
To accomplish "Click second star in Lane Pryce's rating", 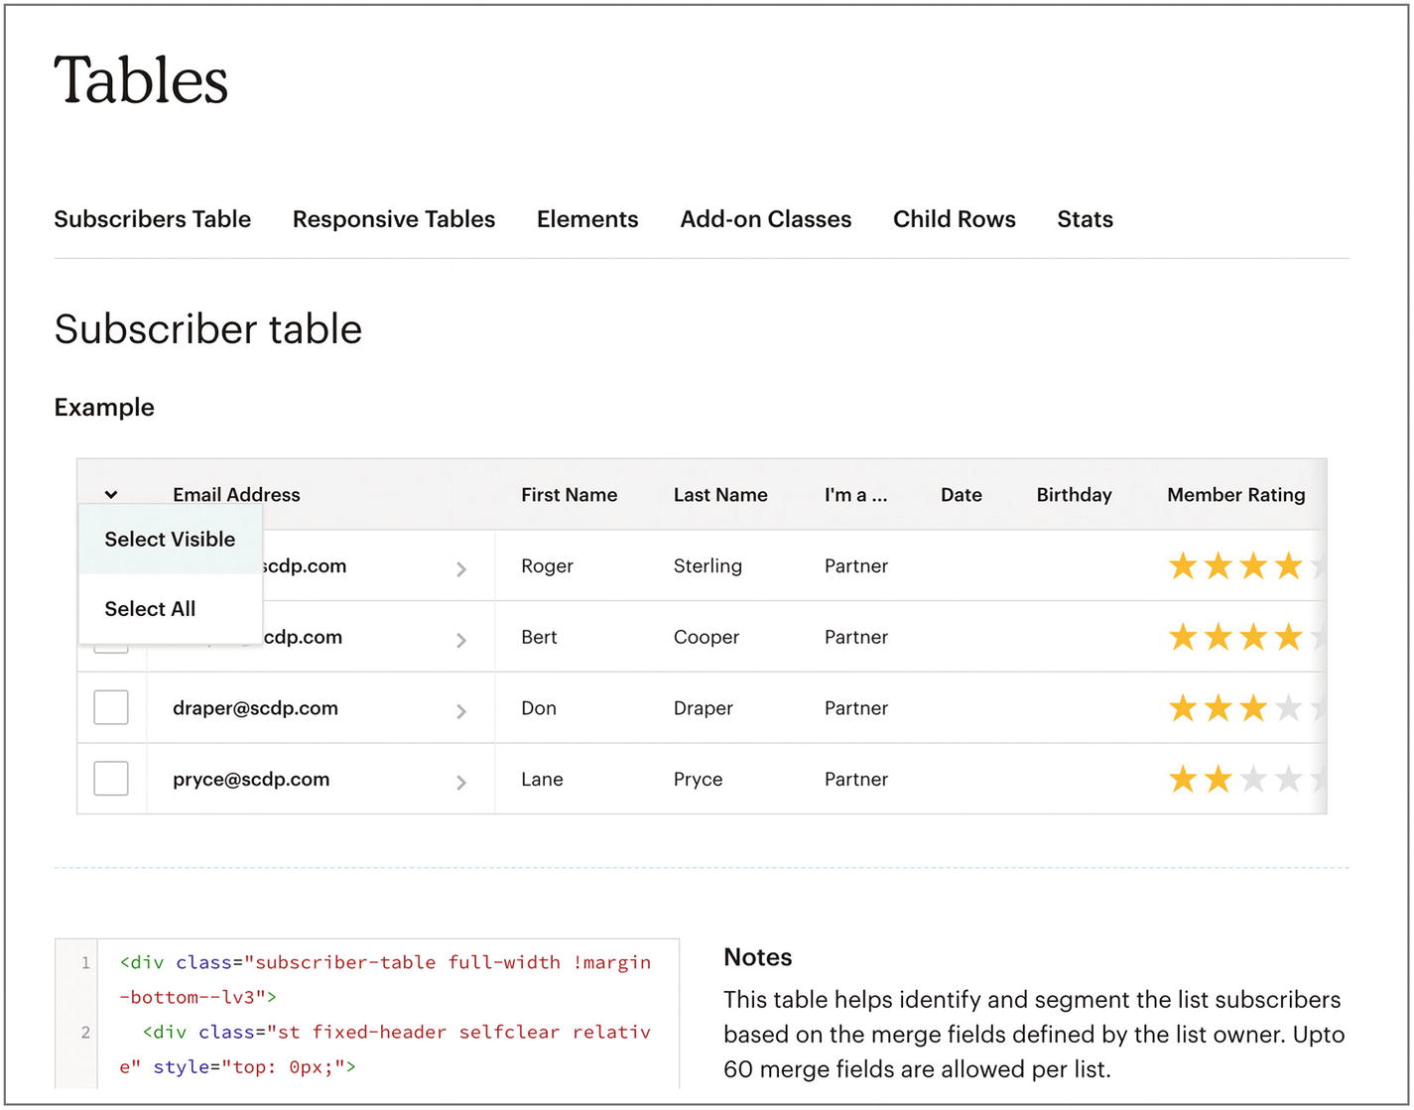I will [x=1218, y=779].
